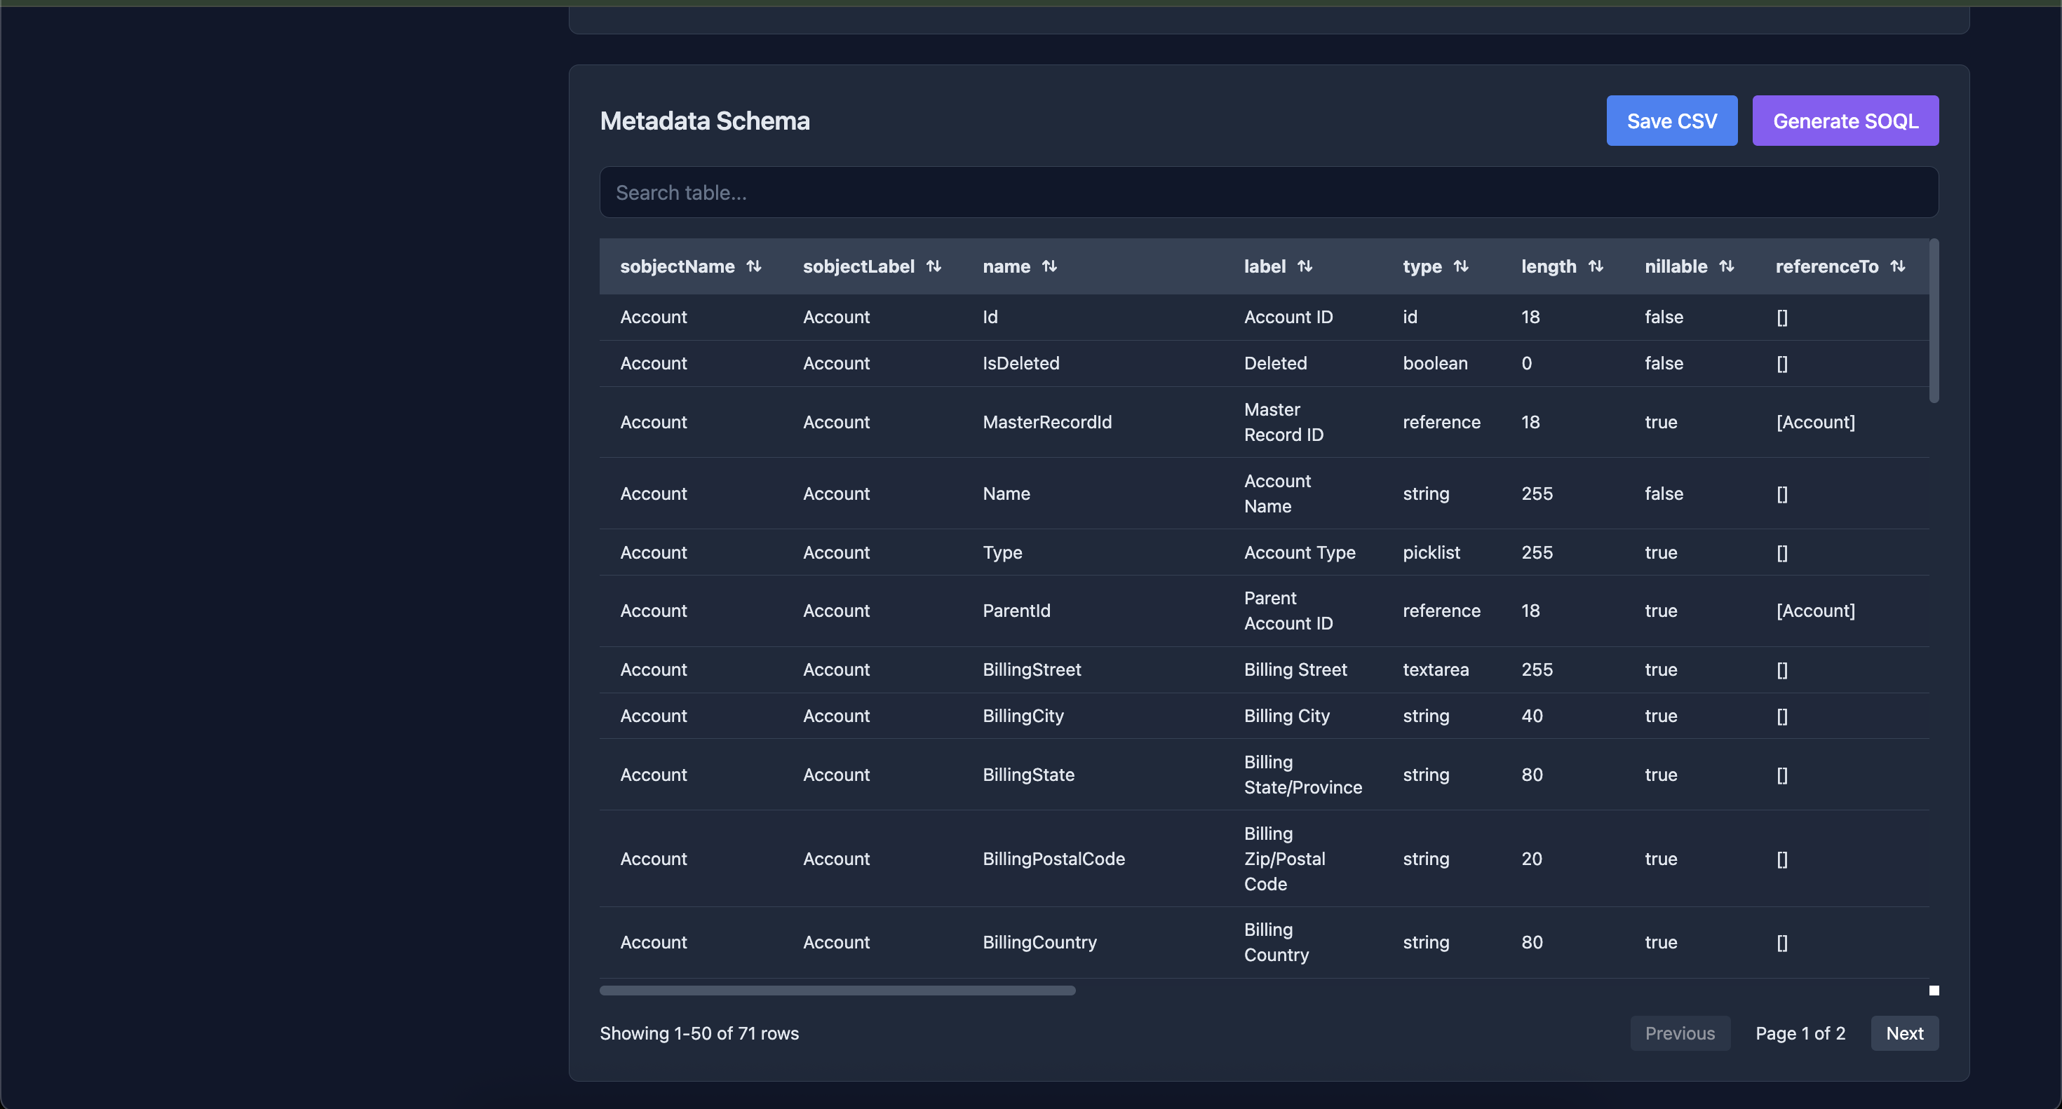Click horizontal scrollbar under table
2062x1109 pixels.
837,991
